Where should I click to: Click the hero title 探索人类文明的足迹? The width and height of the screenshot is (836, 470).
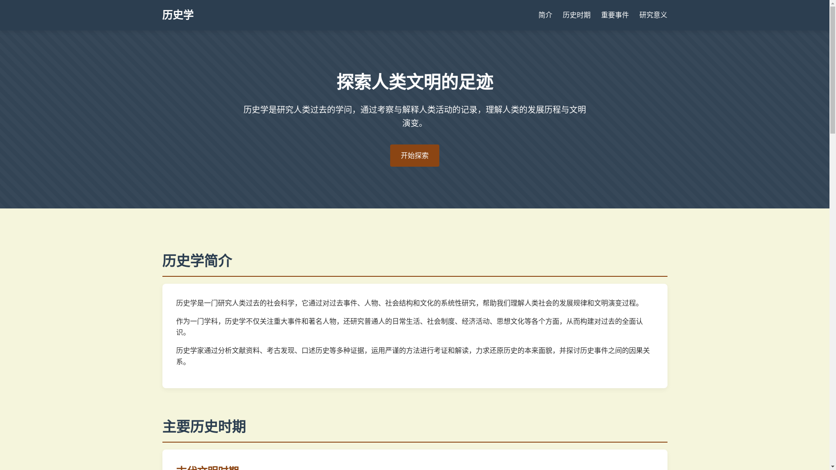pyautogui.click(x=415, y=82)
